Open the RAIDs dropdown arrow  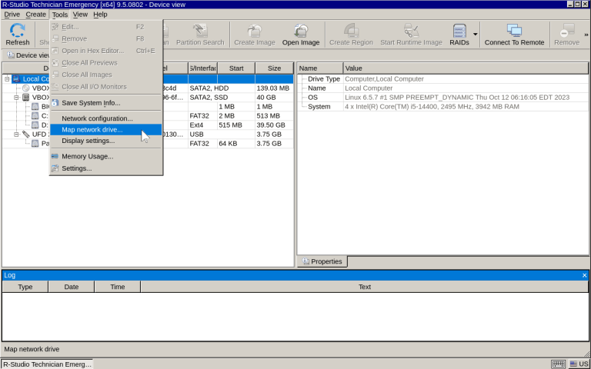[476, 34]
